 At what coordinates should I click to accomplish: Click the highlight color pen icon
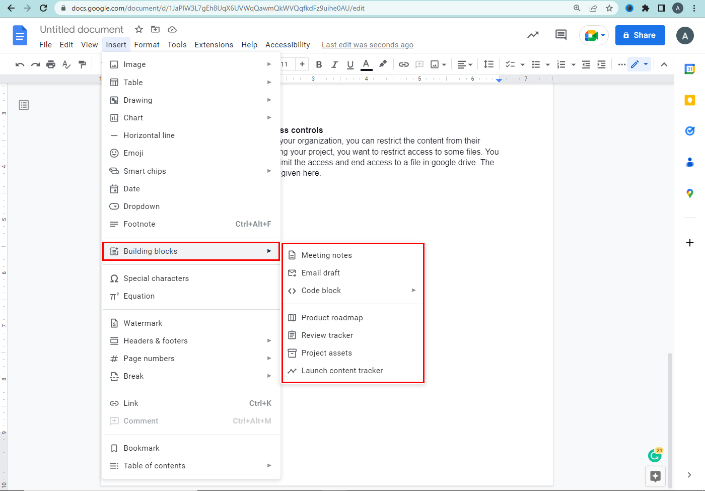coord(383,64)
